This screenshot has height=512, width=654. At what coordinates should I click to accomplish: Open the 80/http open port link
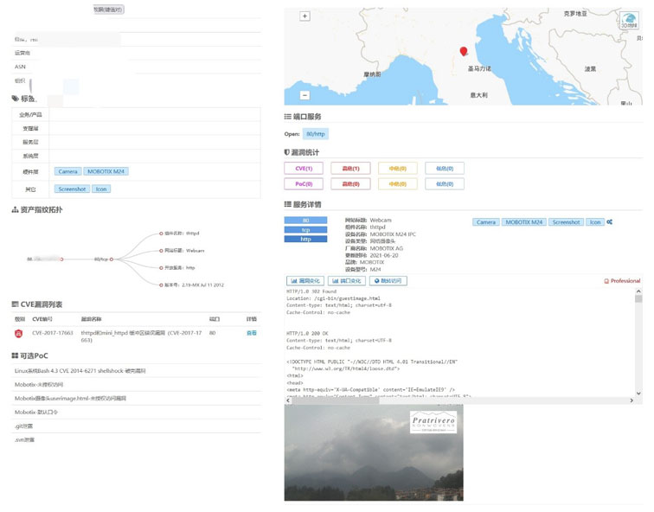316,134
